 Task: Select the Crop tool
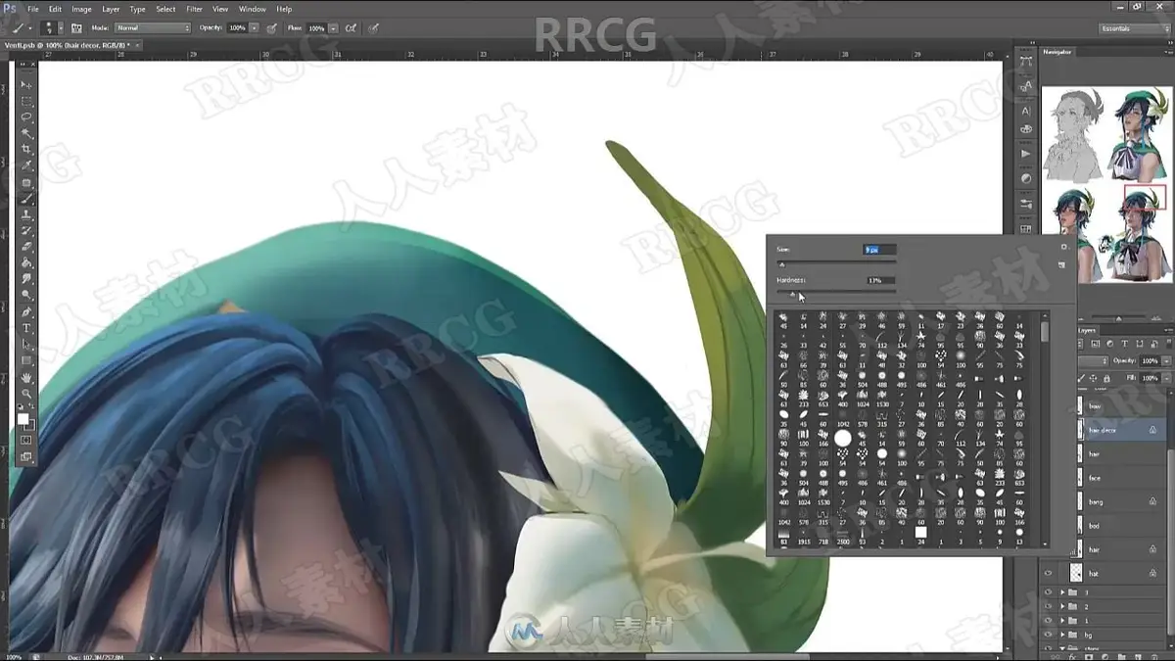click(26, 150)
